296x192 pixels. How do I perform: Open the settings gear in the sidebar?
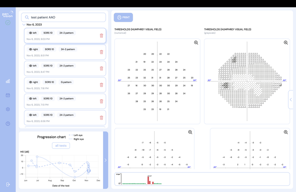tap(8, 109)
